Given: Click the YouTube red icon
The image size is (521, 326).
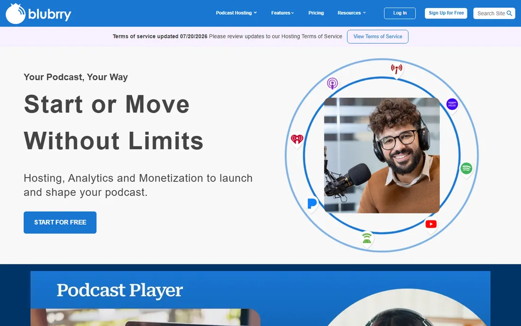Looking at the screenshot, I should tap(431, 224).
